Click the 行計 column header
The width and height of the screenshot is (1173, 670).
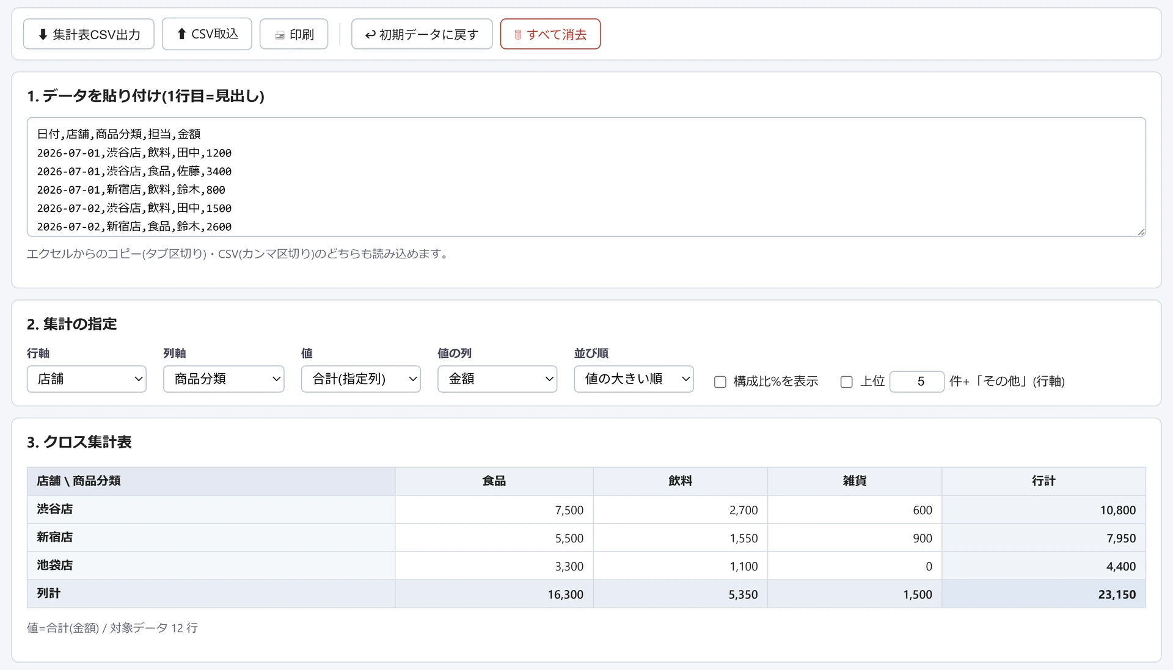pyautogui.click(x=1044, y=481)
